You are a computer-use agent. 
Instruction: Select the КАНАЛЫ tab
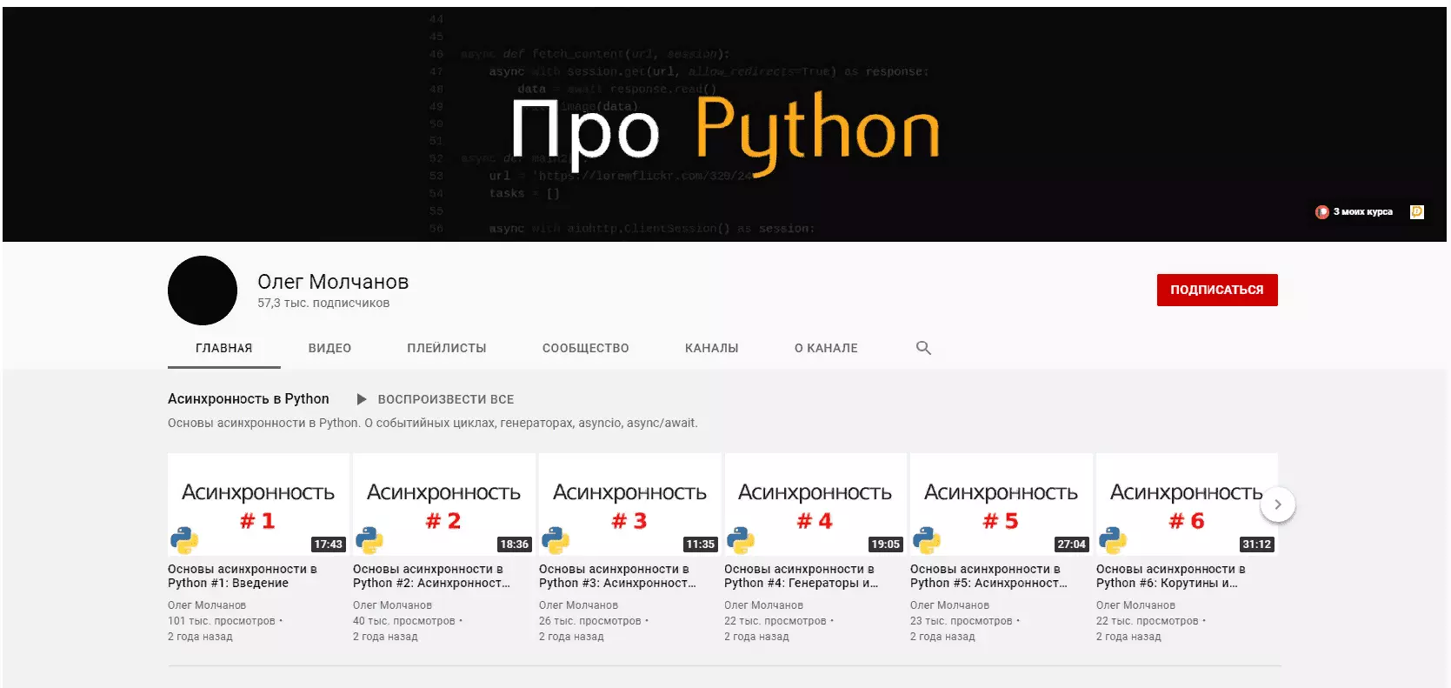tap(711, 348)
